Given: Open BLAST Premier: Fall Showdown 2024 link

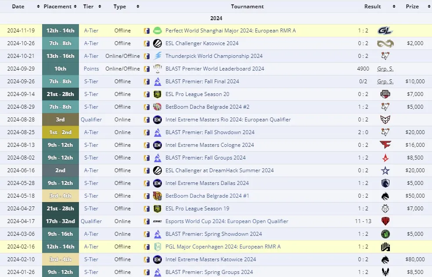Looking at the screenshot, I should coord(210,132).
